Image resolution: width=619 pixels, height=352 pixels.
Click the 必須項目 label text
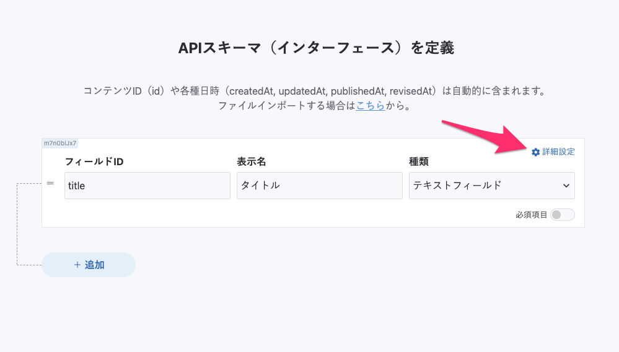click(531, 215)
